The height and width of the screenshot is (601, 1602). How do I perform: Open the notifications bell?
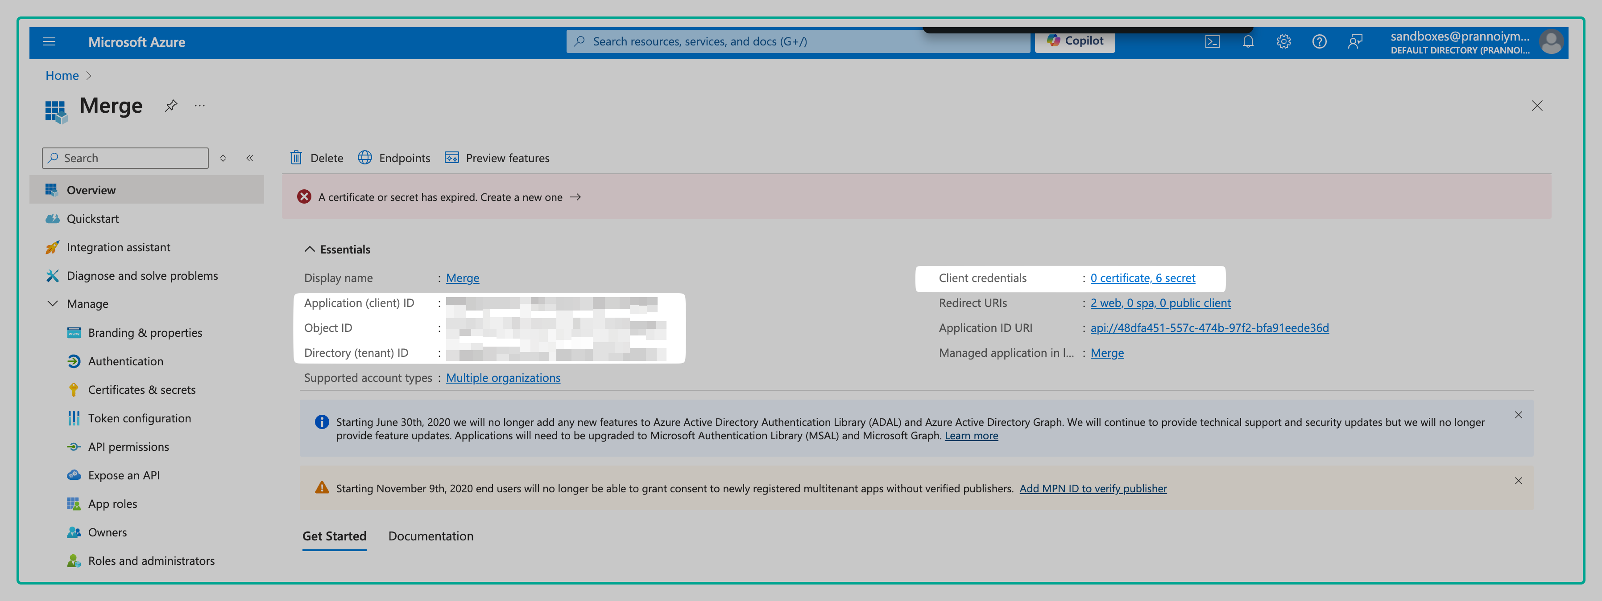click(x=1247, y=41)
